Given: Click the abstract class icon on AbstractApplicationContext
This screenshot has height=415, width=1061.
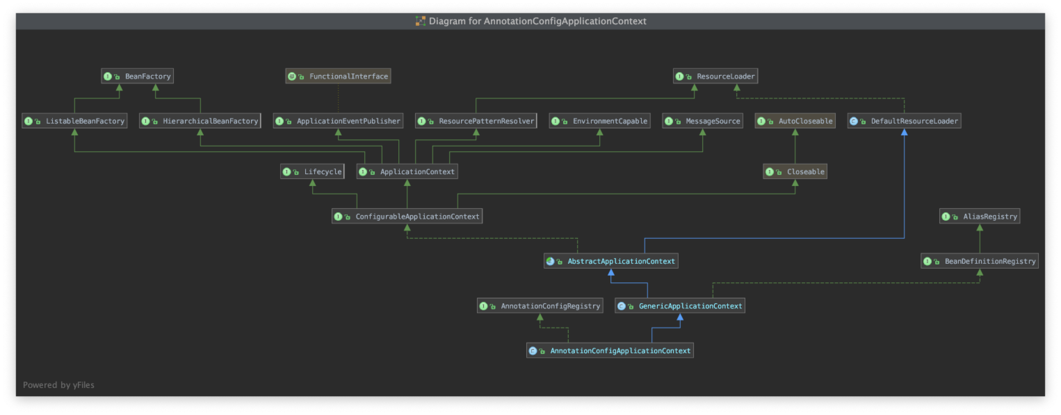Looking at the screenshot, I should click(x=550, y=261).
